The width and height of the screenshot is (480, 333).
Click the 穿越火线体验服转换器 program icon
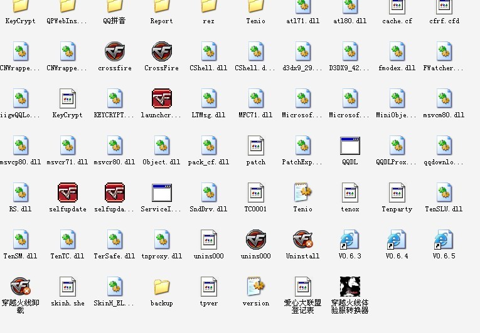point(349,287)
